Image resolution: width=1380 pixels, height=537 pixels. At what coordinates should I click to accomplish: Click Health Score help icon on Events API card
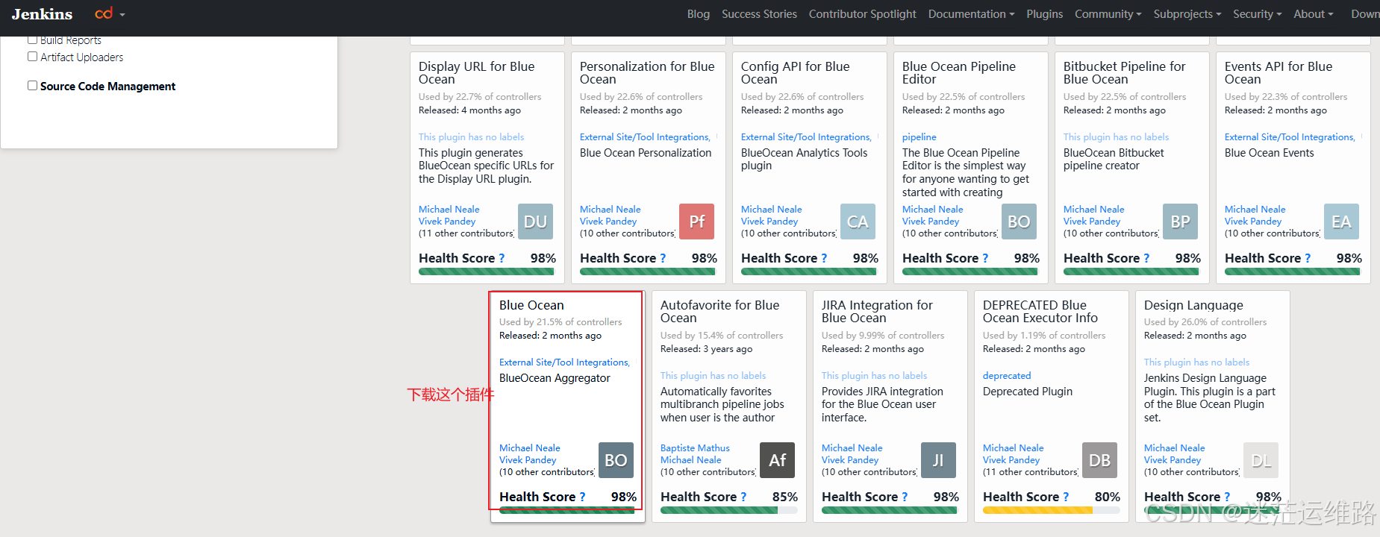tap(1308, 258)
